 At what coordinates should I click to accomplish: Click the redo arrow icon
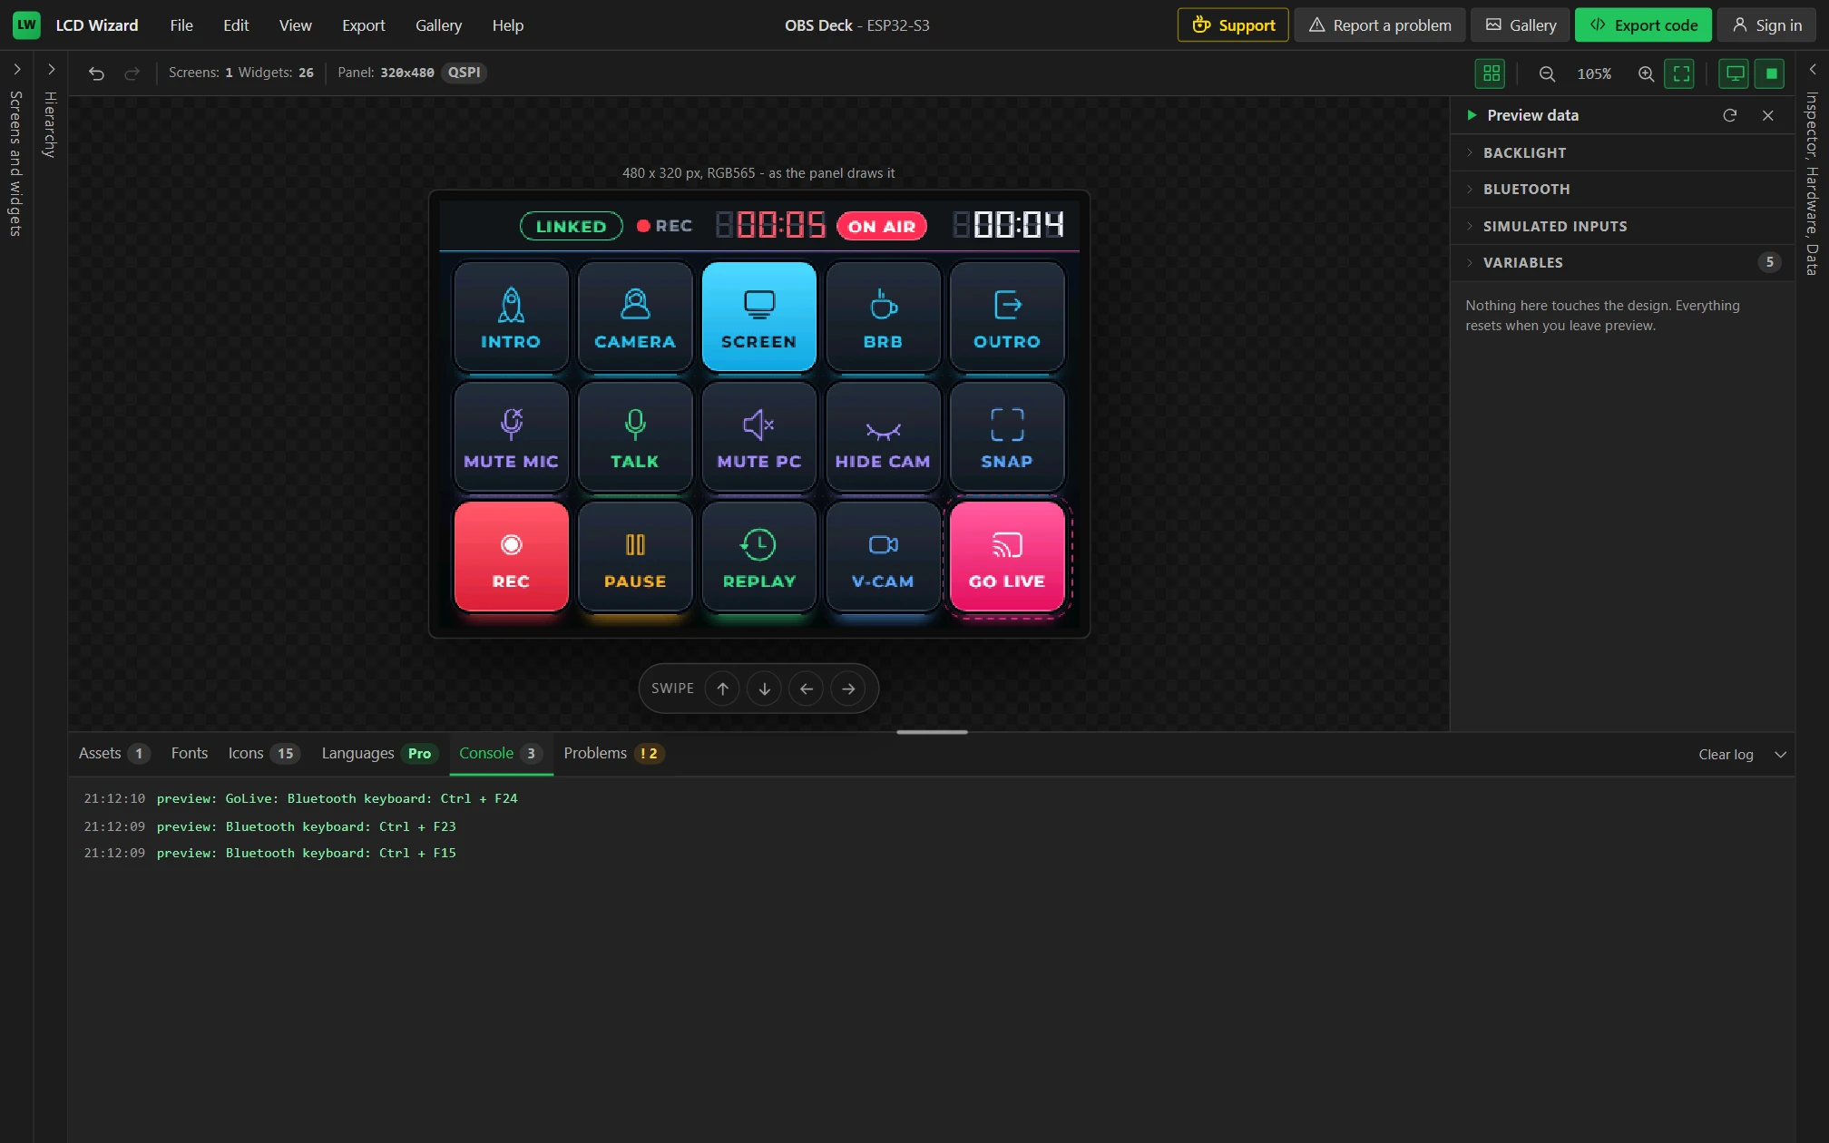[132, 73]
